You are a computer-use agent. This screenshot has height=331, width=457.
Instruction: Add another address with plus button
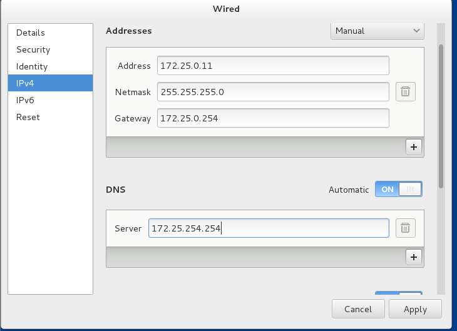click(414, 147)
